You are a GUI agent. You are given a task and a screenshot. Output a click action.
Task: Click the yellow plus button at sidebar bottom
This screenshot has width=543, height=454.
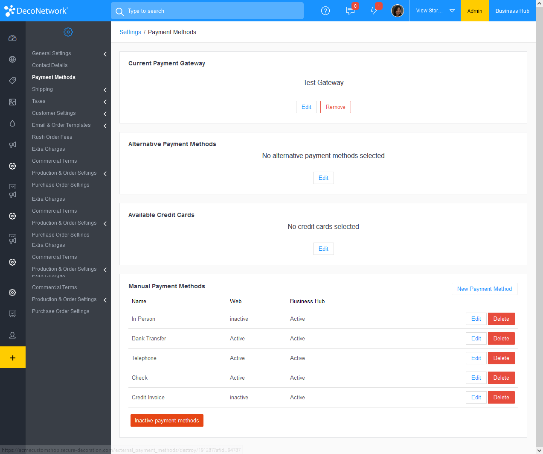click(x=12, y=357)
